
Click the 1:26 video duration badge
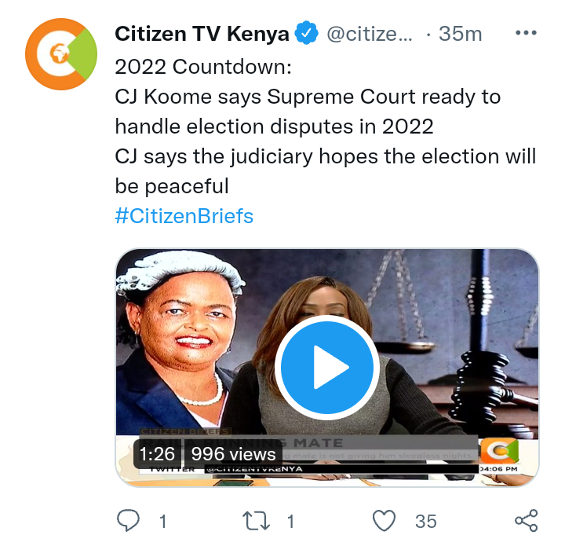(157, 453)
